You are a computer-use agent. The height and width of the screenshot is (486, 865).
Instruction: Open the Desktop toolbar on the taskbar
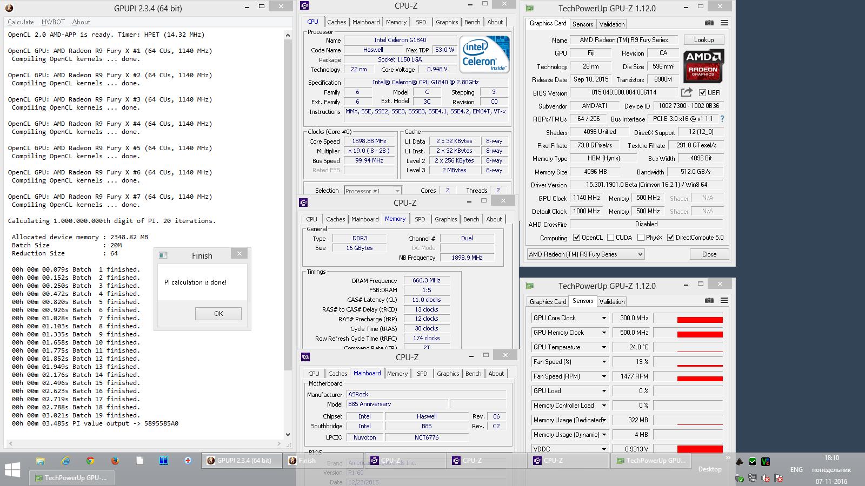pyautogui.click(x=710, y=469)
